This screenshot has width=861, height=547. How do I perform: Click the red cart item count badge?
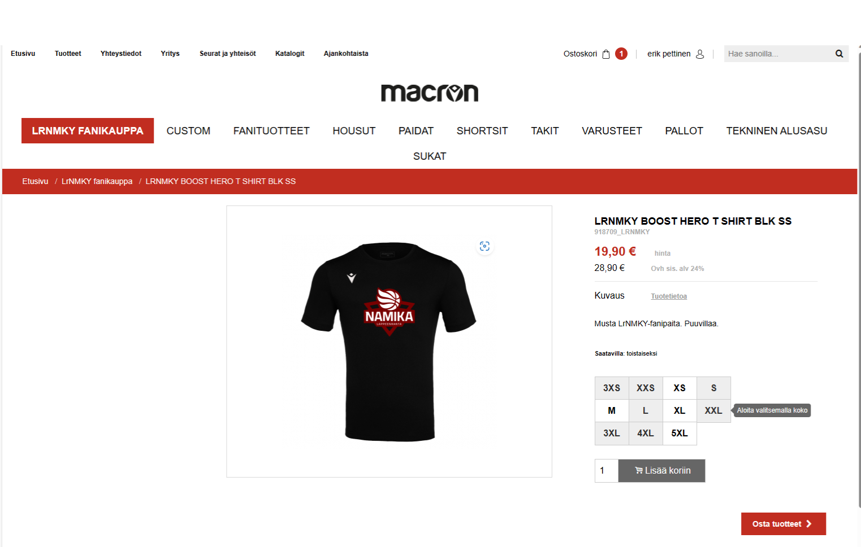tap(621, 54)
